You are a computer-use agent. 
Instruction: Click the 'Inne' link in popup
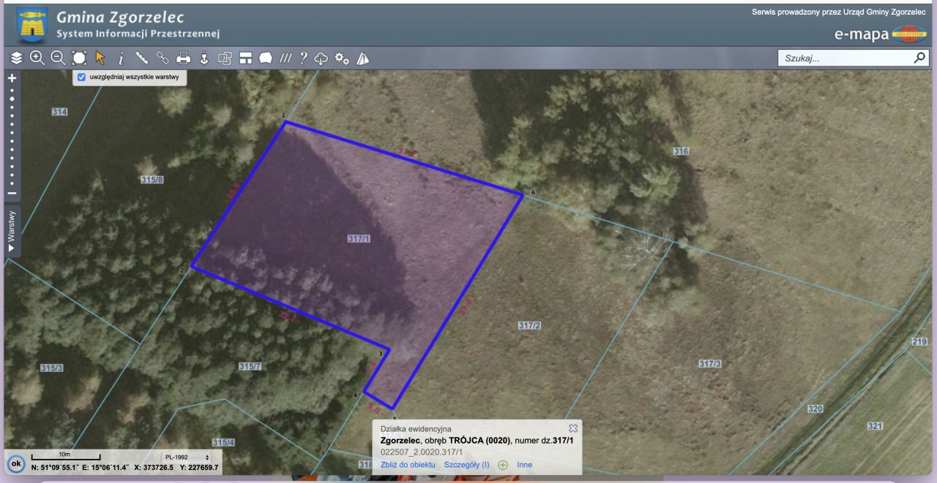(524, 465)
